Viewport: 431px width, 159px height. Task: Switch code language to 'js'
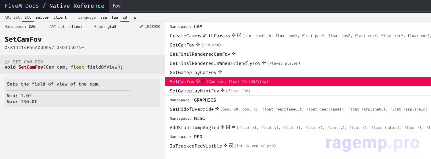(x=134, y=18)
